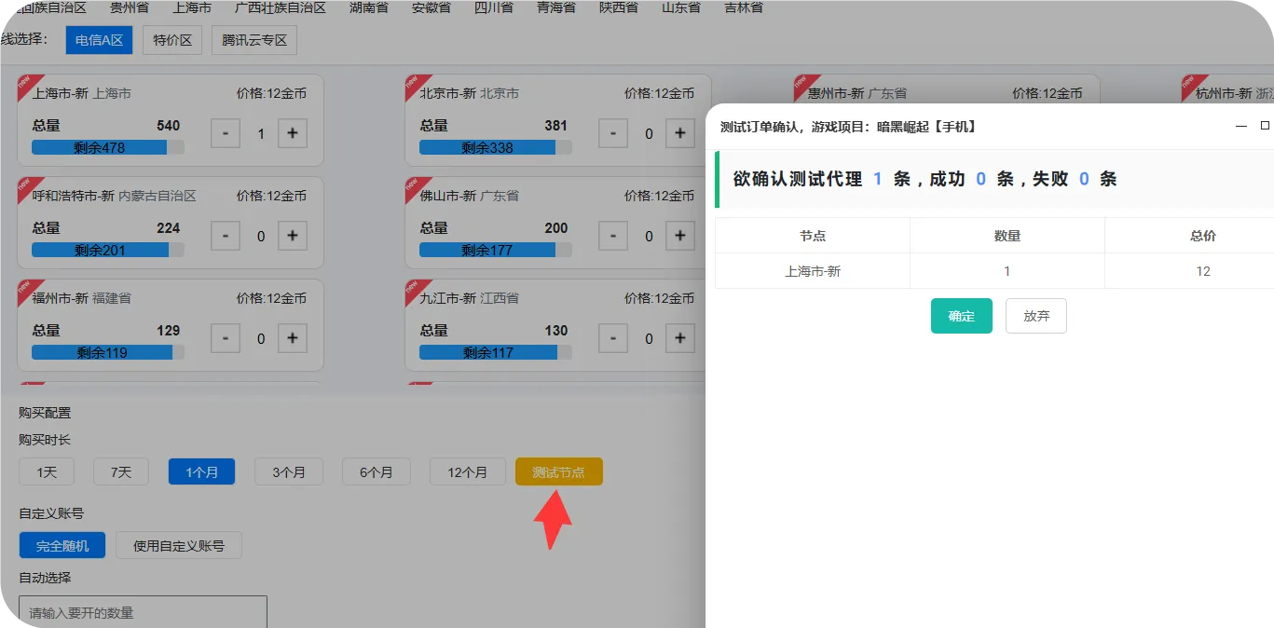This screenshot has width=1274, height=628.
Task: Focus the 请输入要开的数量 input field
Action: tap(143, 612)
